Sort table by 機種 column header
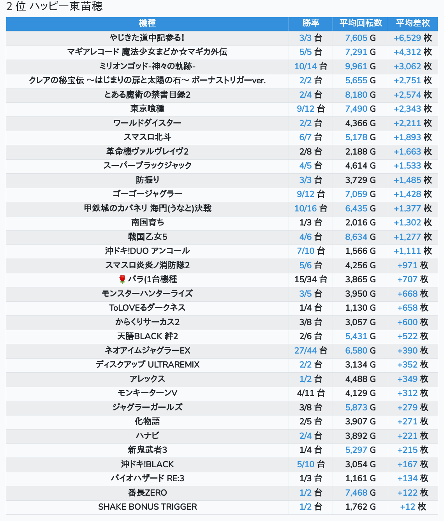 (x=147, y=23)
